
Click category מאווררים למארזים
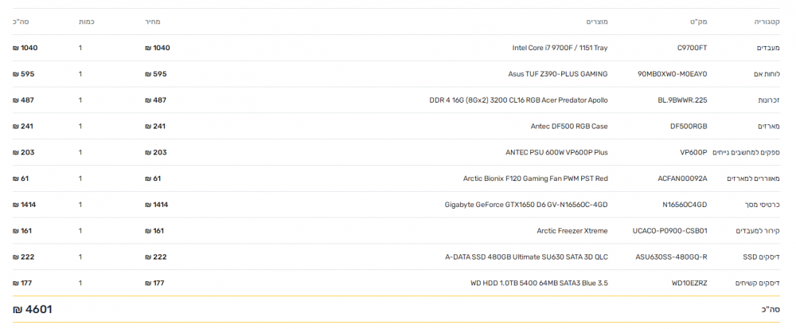click(754, 178)
